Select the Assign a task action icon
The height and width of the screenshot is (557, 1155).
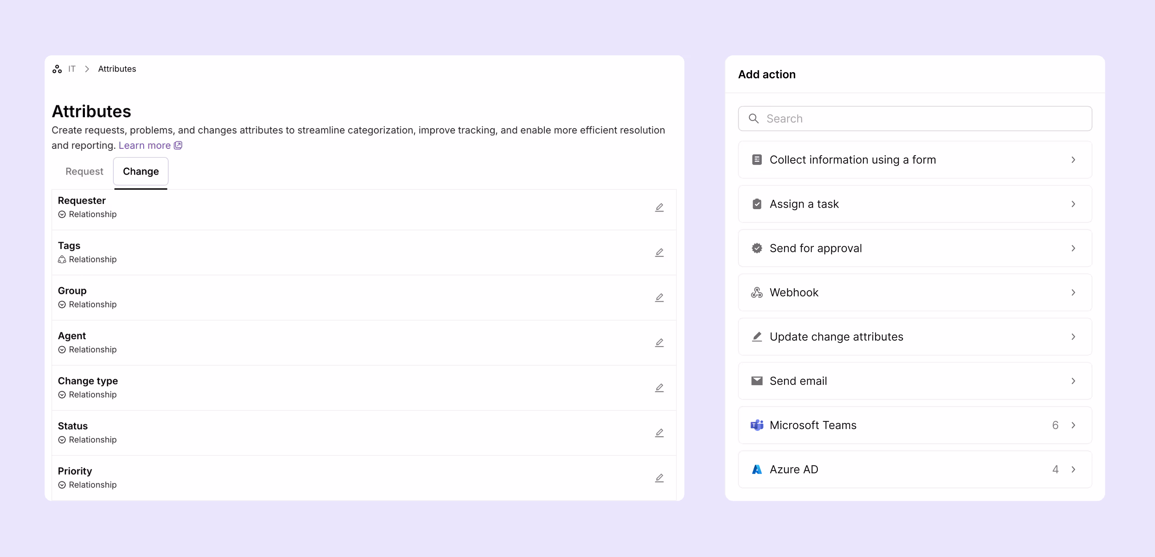point(757,204)
